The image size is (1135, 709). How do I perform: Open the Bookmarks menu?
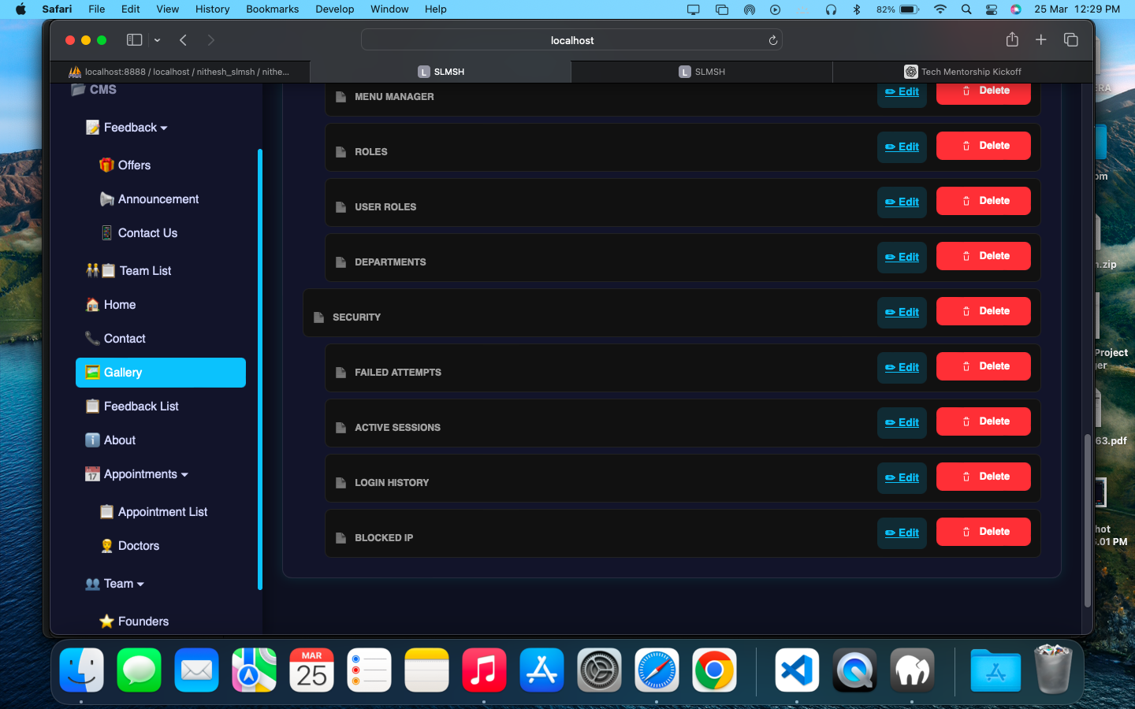(x=272, y=9)
